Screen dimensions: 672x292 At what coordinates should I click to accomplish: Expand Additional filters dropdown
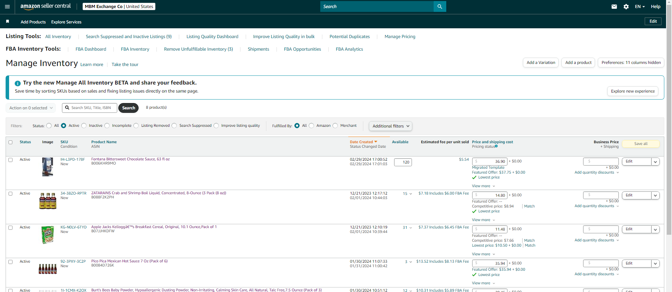(x=391, y=126)
